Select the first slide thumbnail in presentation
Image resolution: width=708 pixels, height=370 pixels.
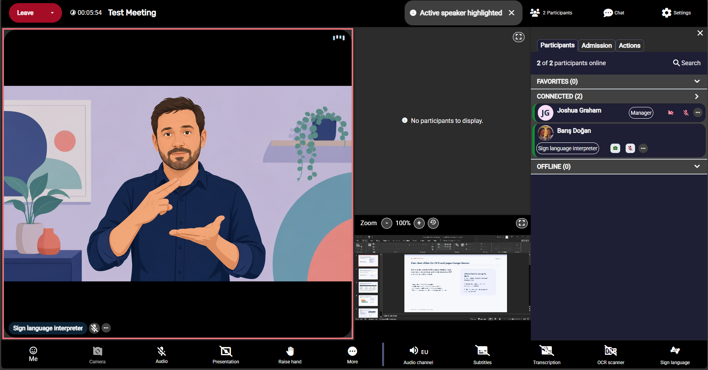click(x=368, y=261)
